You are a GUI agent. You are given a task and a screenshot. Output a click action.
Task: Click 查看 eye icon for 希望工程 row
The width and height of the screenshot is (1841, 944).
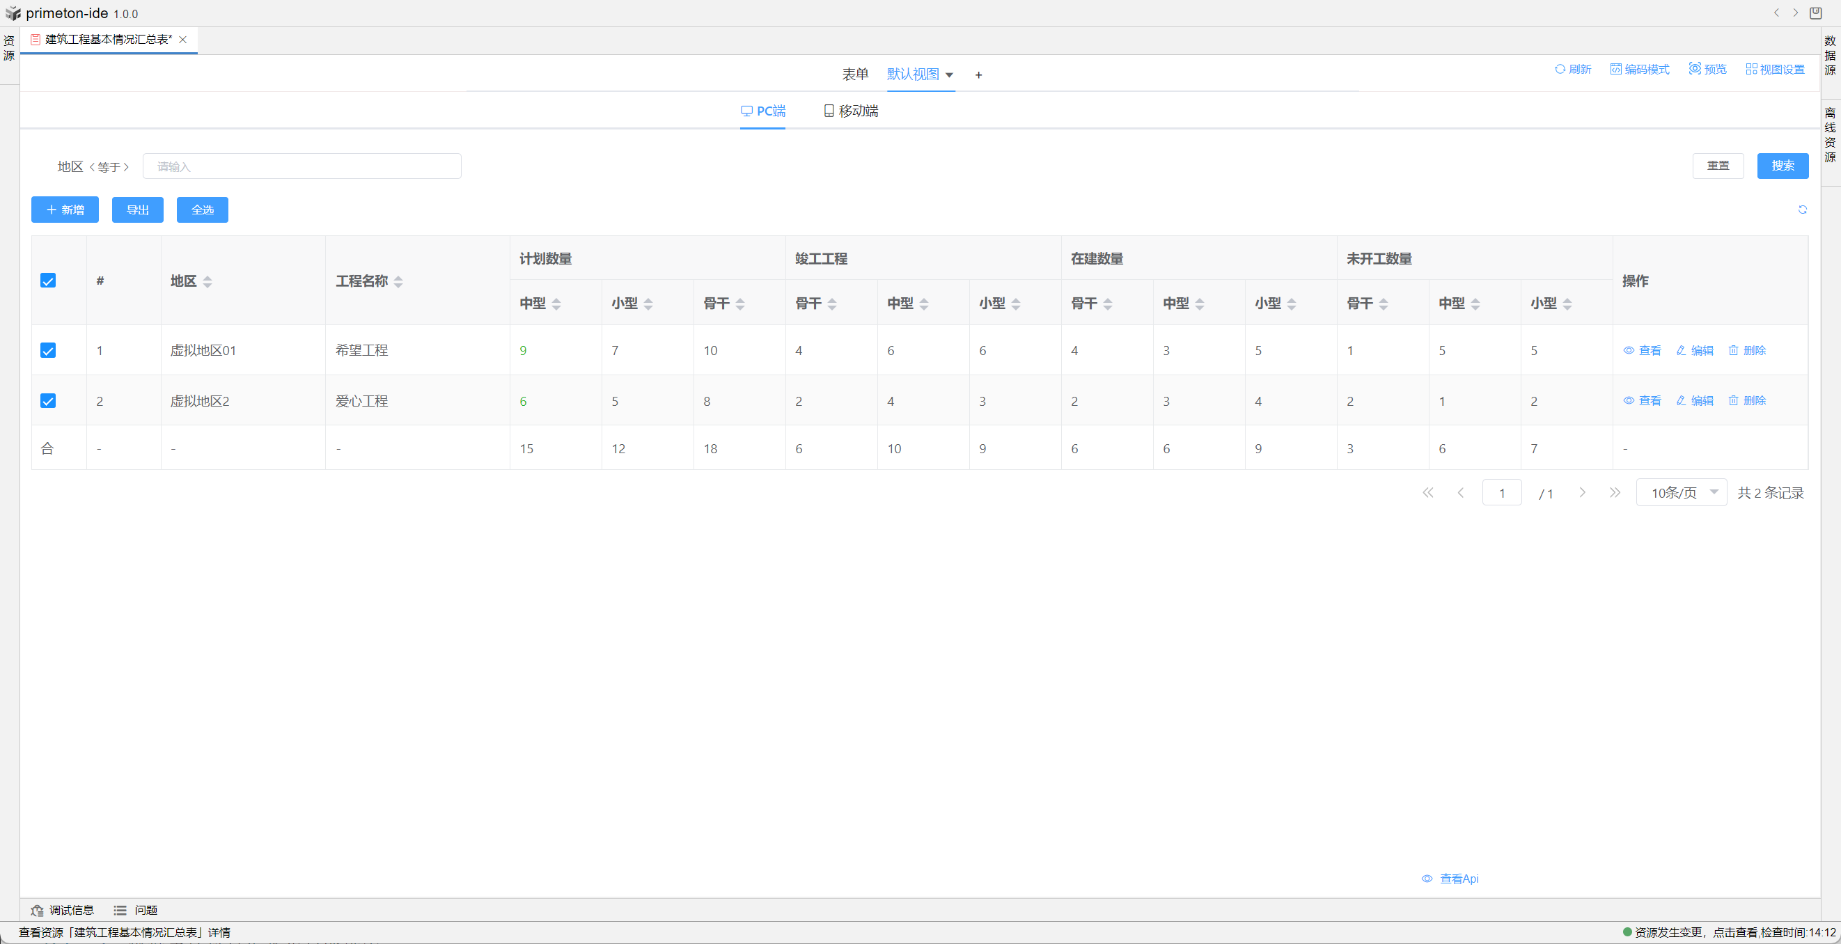point(1629,350)
